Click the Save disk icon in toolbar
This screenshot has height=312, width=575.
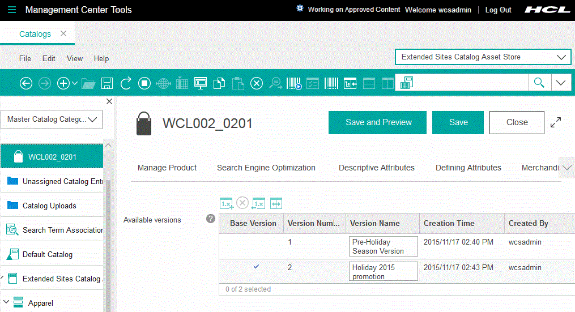[107, 83]
